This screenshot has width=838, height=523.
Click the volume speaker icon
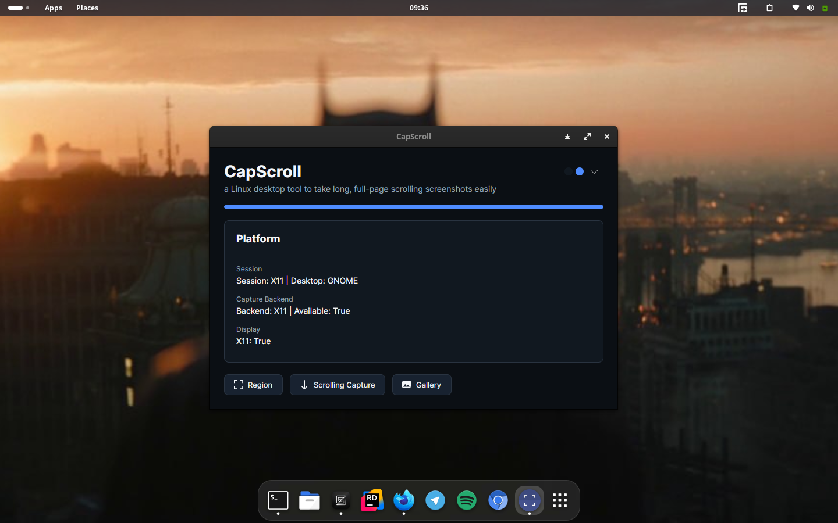tap(810, 8)
